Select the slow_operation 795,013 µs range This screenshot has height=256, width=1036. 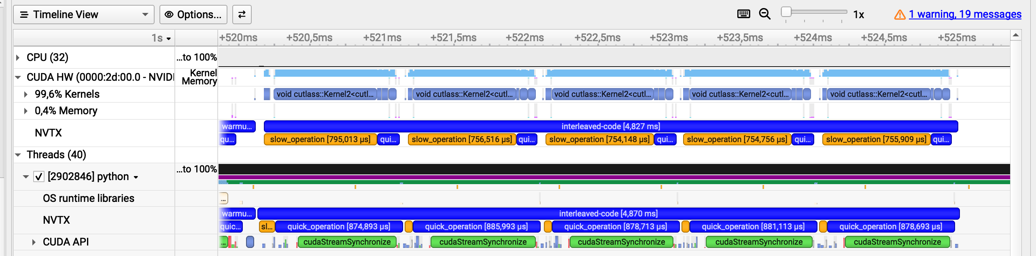click(320, 139)
